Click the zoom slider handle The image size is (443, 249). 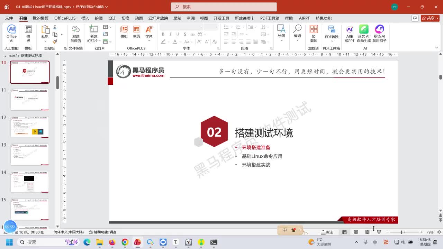(x=401, y=232)
